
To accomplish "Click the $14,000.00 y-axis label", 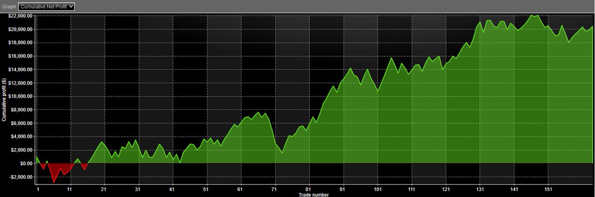I will pyautogui.click(x=21, y=69).
